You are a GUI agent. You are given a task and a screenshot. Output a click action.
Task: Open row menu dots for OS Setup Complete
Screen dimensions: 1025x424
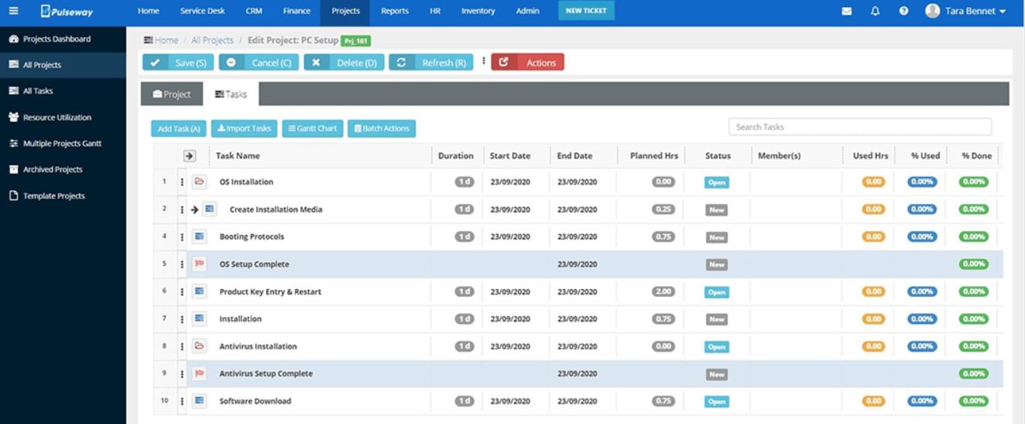[x=183, y=264]
